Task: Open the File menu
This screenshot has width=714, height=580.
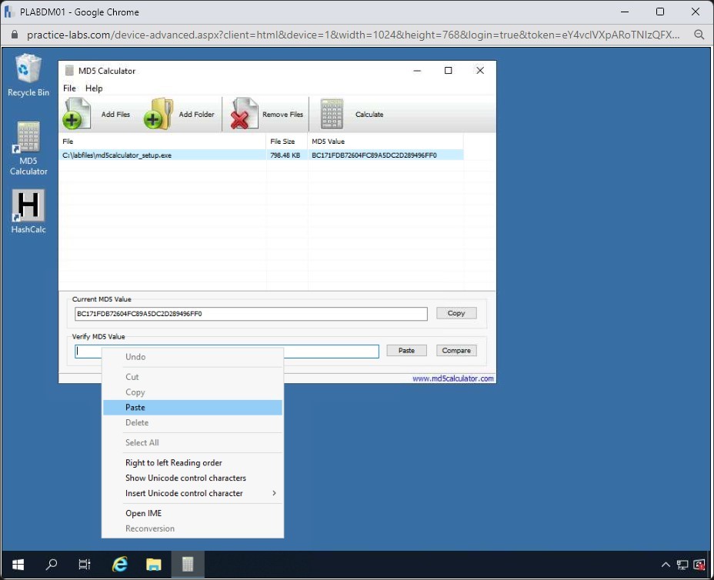Action: pyautogui.click(x=69, y=88)
